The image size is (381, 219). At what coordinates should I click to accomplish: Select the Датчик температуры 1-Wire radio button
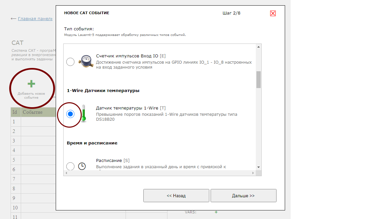pyautogui.click(x=71, y=114)
